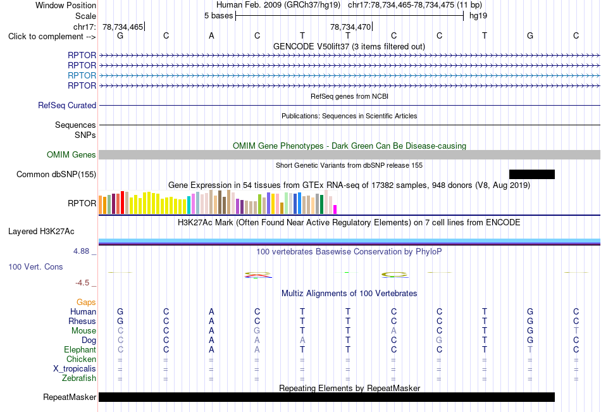This screenshot has height=412, width=601.
Task: Click the orange Gaps label
Action: click(86, 303)
